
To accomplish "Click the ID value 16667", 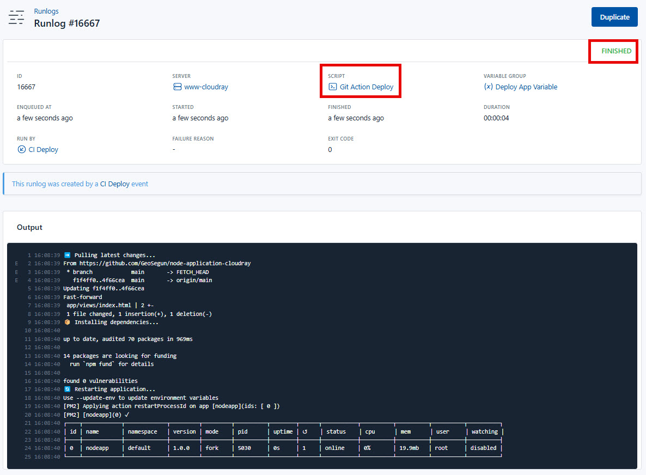I will tap(26, 87).
